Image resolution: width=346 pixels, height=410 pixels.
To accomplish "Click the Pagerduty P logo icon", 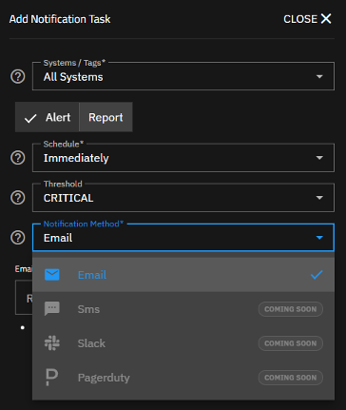I will coord(51,377).
